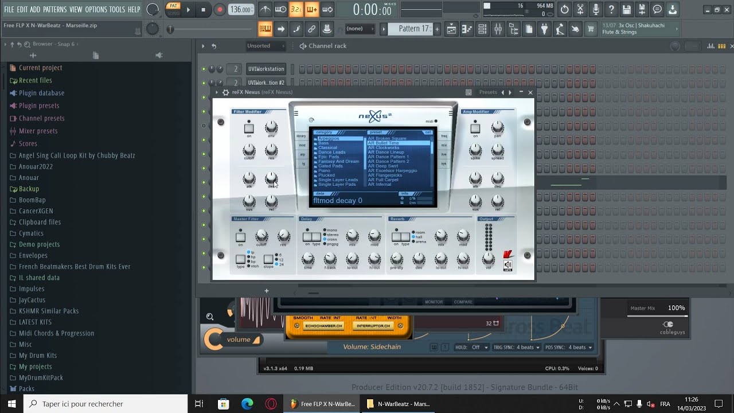This screenshot has height=413, width=734.
Task: Open the FILE menu
Action: click(9, 9)
